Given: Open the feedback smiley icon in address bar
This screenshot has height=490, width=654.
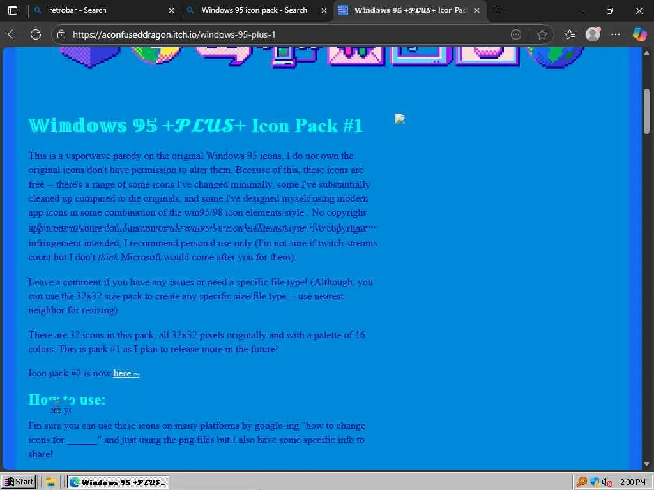Looking at the screenshot, I should tap(516, 34).
